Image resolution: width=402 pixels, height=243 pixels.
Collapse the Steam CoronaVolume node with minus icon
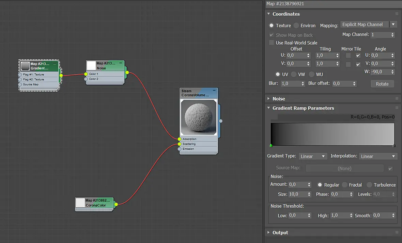[214, 91]
